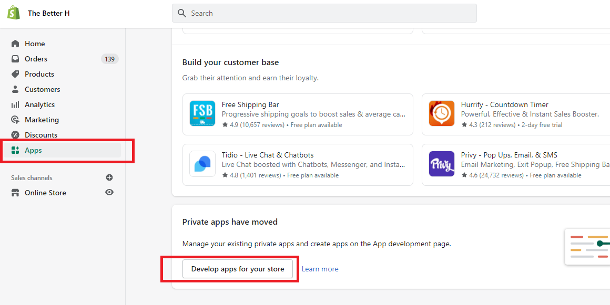Click the Discounts percent badge icon
This screenshot has width=610, height=305.
click(15, 135)
